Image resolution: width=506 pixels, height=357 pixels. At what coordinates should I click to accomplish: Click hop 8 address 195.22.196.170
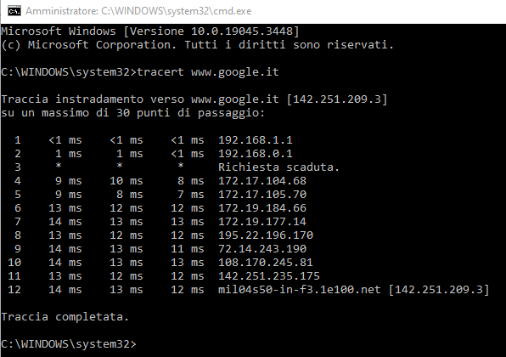click(x=266, y=235)
